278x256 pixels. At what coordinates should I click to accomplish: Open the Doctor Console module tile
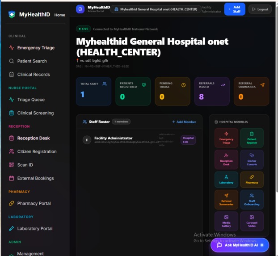click(x=252, y=159)
